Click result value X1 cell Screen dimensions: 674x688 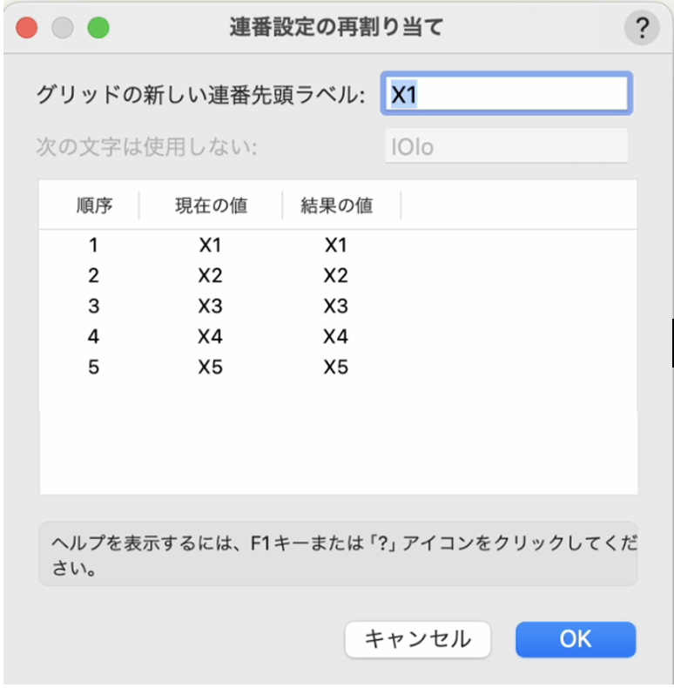(x=336, y=246)
